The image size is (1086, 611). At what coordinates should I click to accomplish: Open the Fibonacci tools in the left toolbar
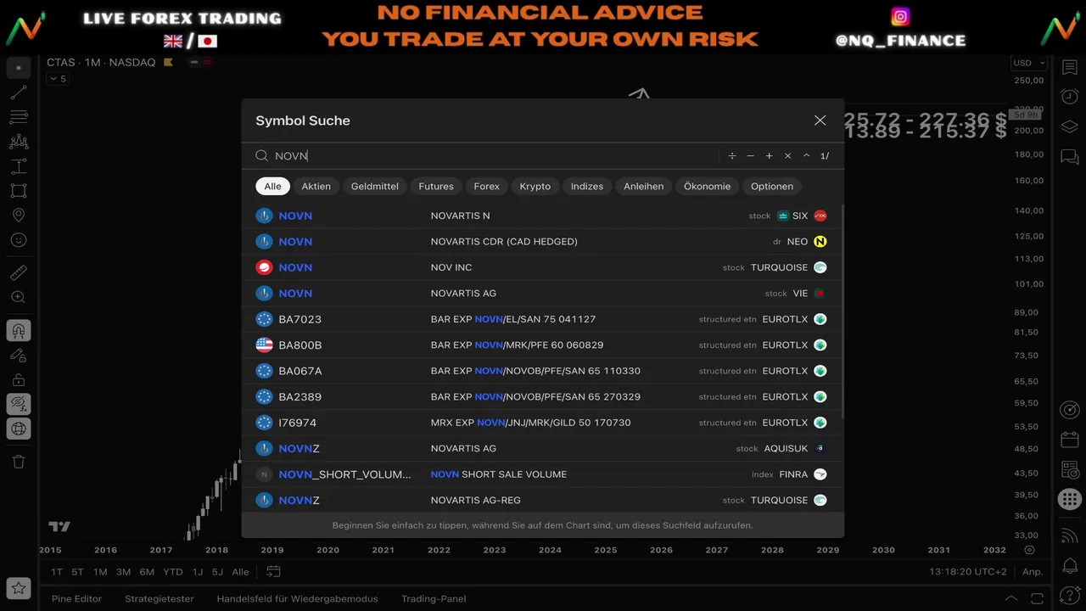(x=19, y=117)
